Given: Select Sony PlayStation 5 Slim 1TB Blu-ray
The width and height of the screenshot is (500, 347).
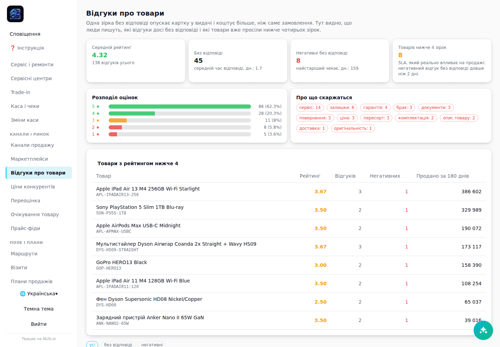Looking at the screenshot, I should click(x=289, y=210).
